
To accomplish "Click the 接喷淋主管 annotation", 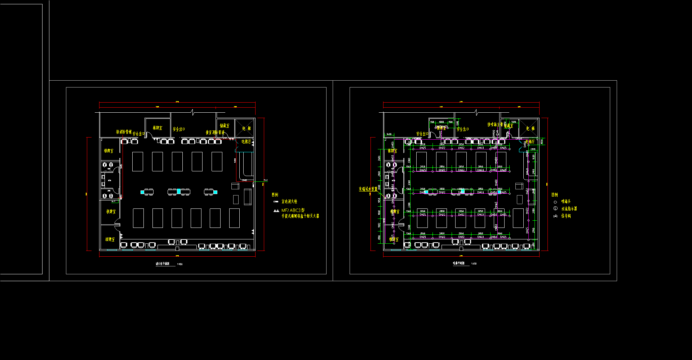I will pyautogui.click(x=495, y=125).
